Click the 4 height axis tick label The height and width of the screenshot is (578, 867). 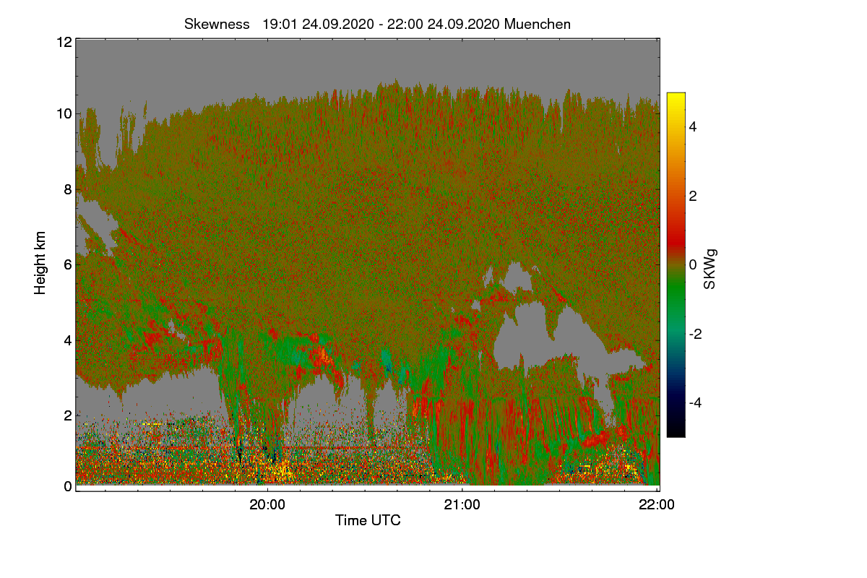[67, 340]
